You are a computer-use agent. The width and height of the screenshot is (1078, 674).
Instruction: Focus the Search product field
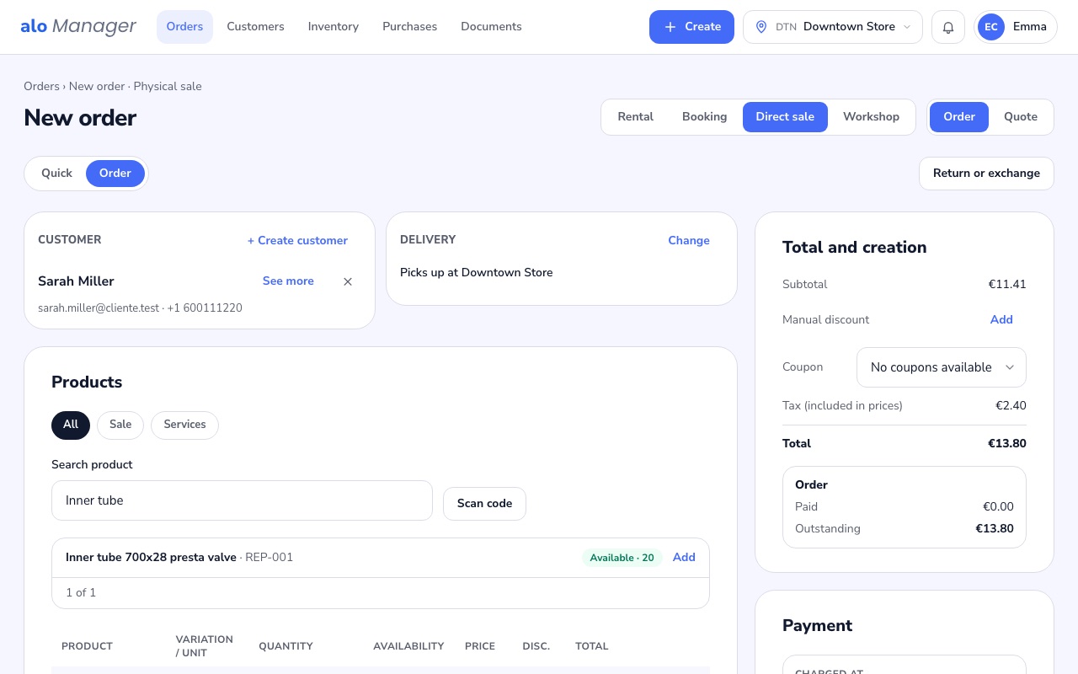[242, 500]
